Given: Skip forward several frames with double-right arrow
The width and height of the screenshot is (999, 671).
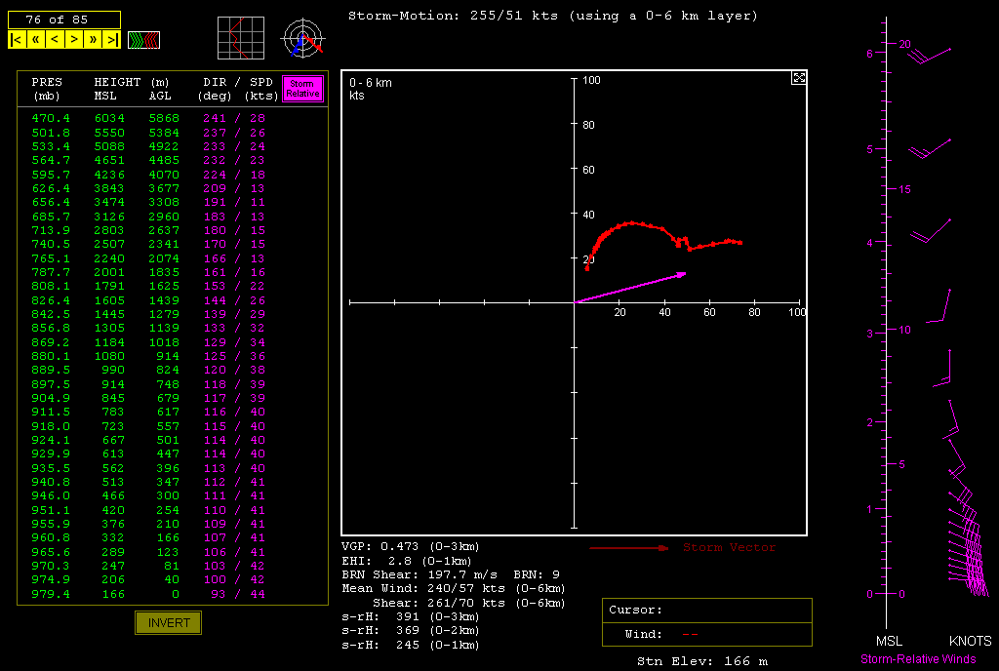Looking at the screenshot, I should pyautogui.click(x=94, y=40).
